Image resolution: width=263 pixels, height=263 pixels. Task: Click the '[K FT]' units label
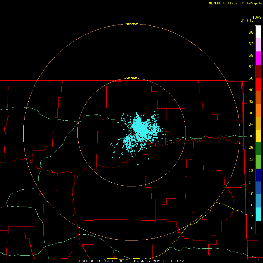point(247,20)
